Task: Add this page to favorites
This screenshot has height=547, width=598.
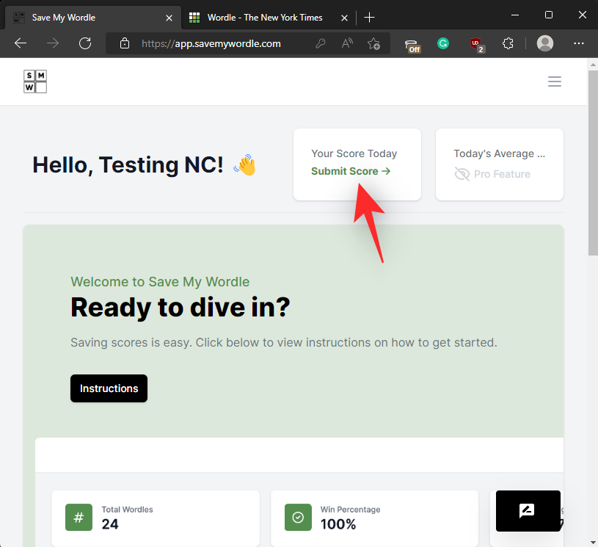Action: [x=373, y=43]
